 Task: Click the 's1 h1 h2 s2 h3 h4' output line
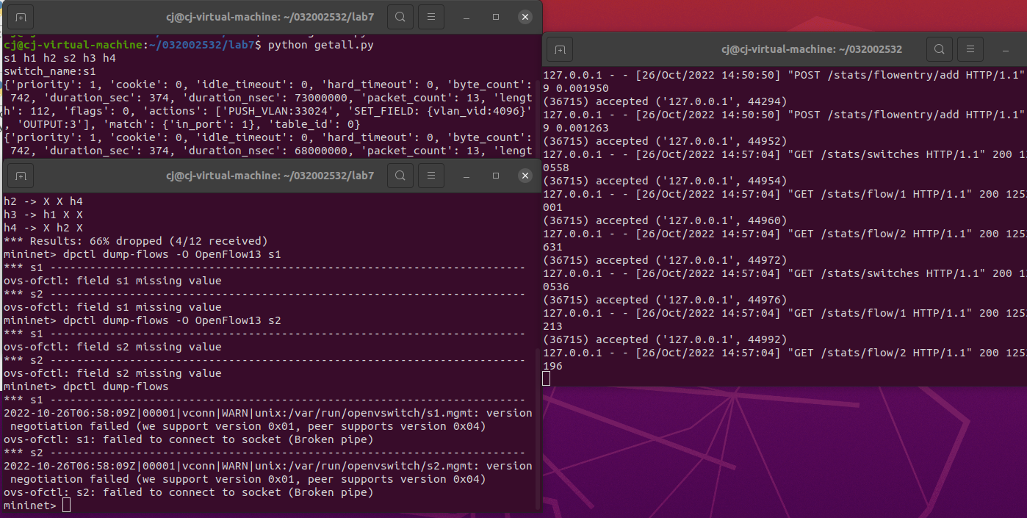[x=60, y=58]
